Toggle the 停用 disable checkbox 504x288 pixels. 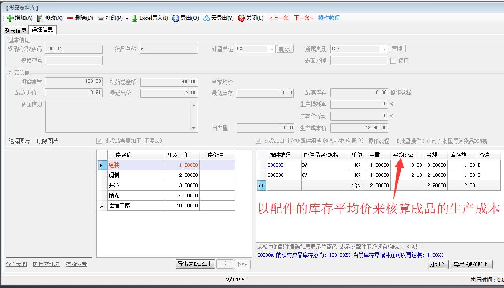(393, 61)
